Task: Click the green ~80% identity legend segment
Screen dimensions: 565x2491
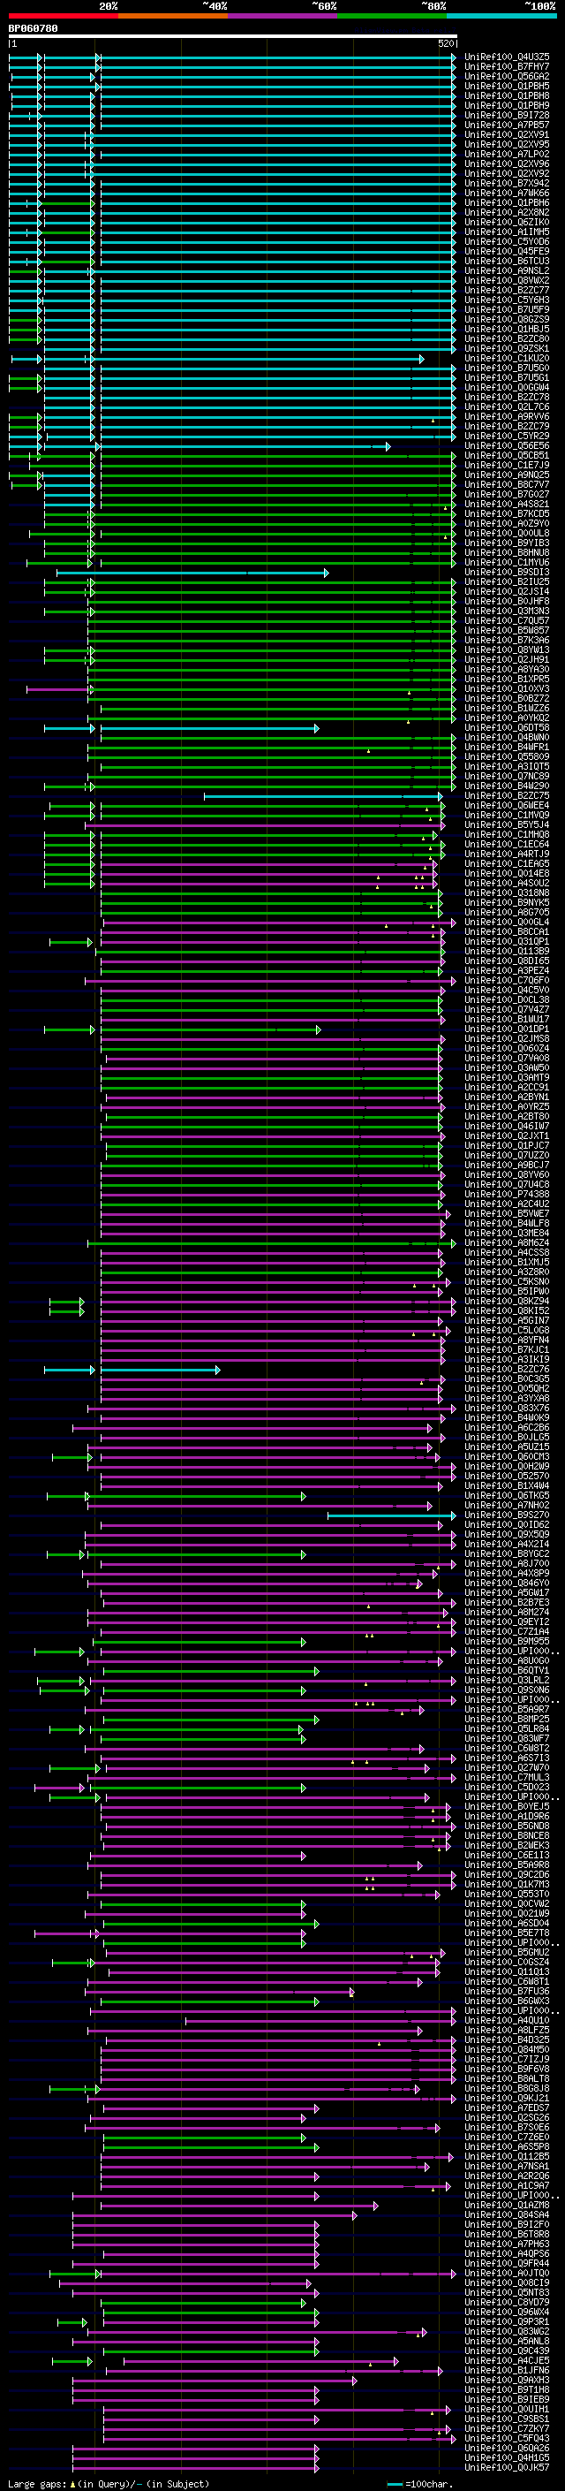Action: pyautogui.click(x=392, y=16)
